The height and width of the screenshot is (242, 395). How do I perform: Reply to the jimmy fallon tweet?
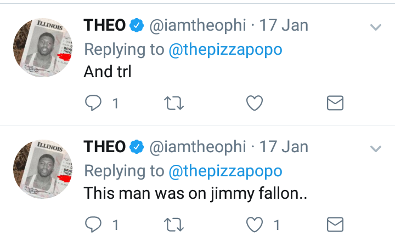click(93, 224)
